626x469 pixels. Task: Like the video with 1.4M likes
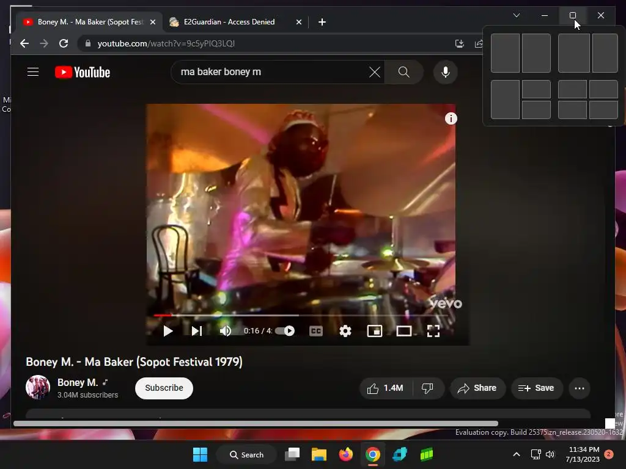click(385, 388)
